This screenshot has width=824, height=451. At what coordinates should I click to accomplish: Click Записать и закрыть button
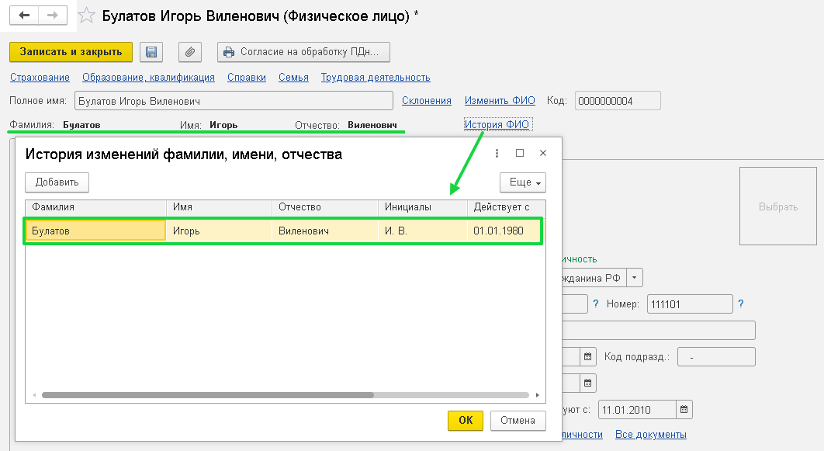pyautogui.click(x=71, y=52)
